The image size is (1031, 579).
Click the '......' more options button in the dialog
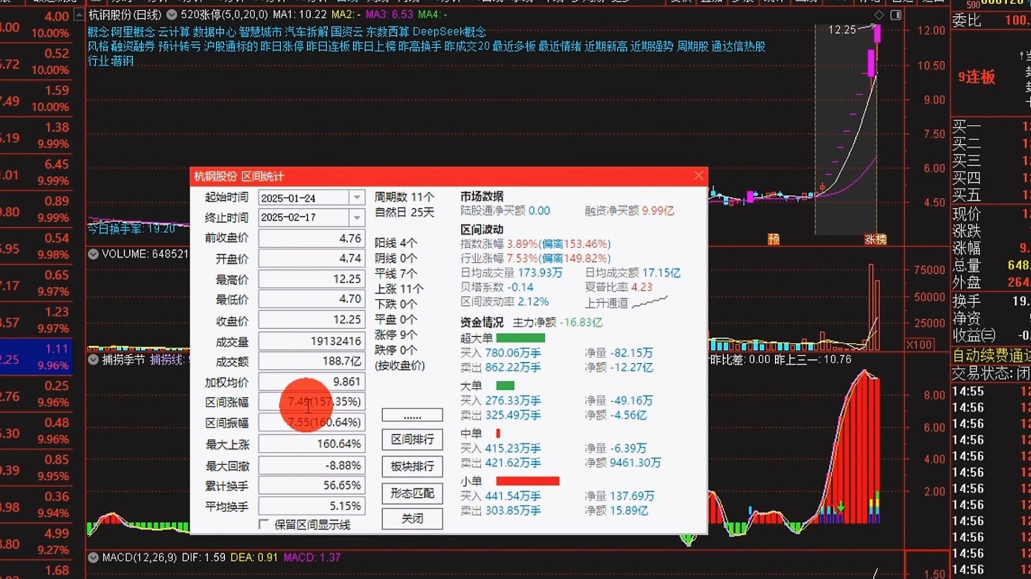pos(411,415)
